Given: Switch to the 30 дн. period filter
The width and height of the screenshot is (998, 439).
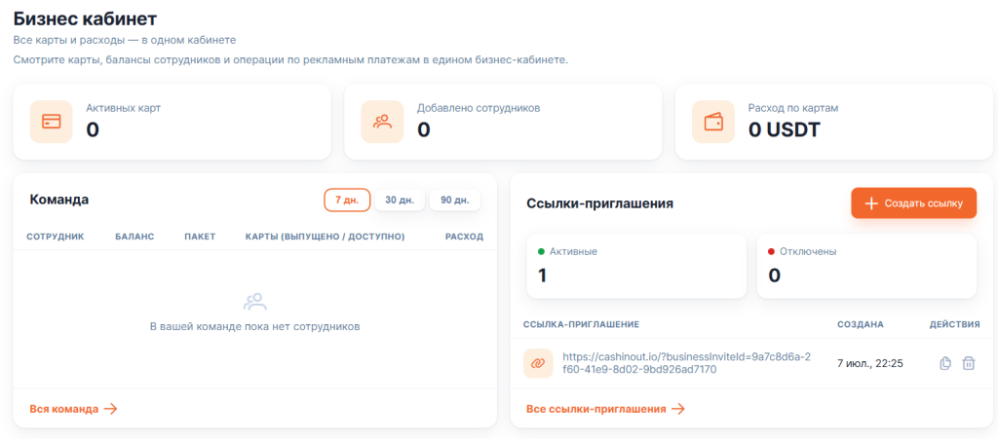Looking at the screenshot, I should tap(400, 201).
